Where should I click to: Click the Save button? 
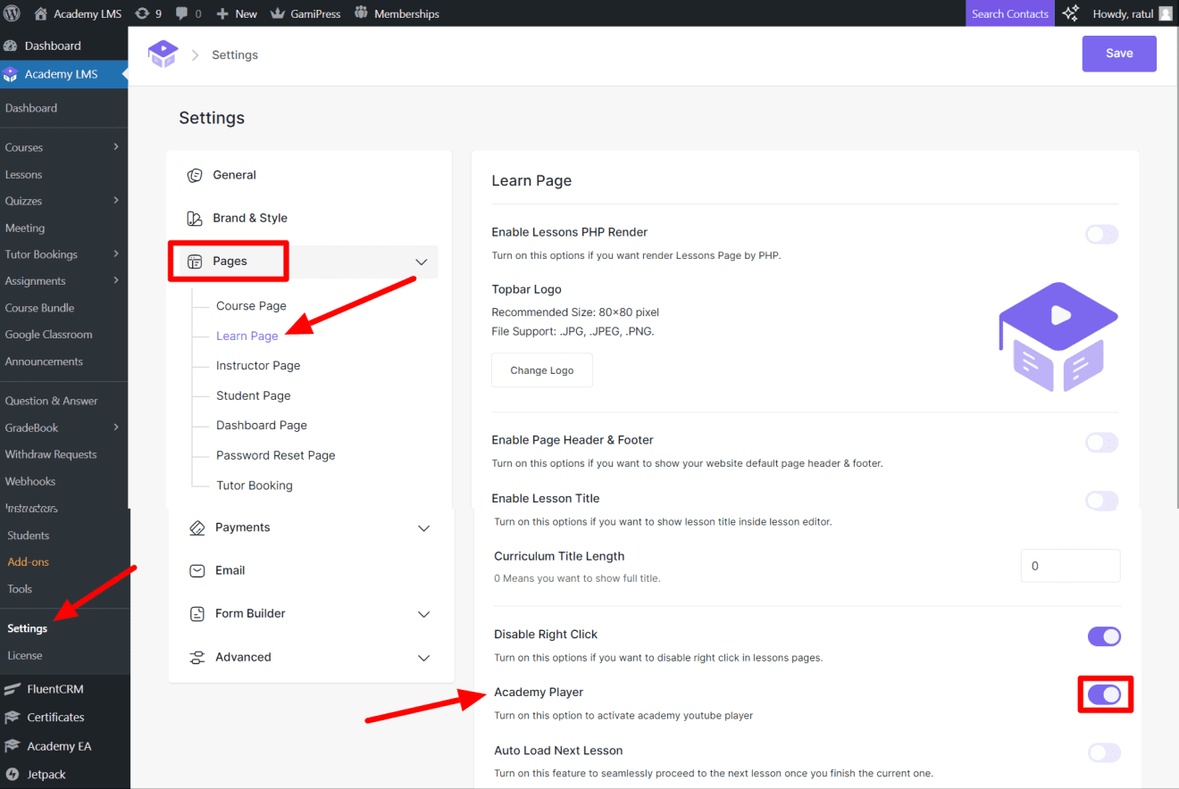1119,53
